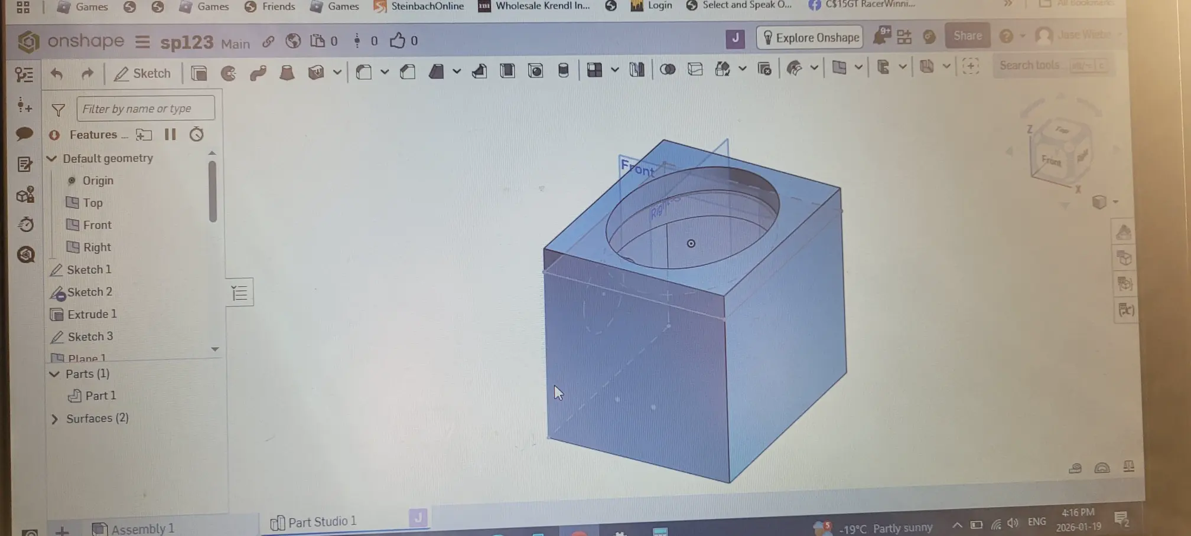Click the globe public-document icon
This screenshot has width=1191, height=536.
(293, 41)
